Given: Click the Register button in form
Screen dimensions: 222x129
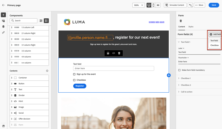Looking at the screenshot, I should (80, 86).
